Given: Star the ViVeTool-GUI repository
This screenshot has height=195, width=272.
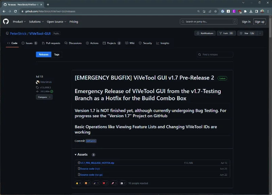Looking at the screenshot, I should click(x=247, y=33).
